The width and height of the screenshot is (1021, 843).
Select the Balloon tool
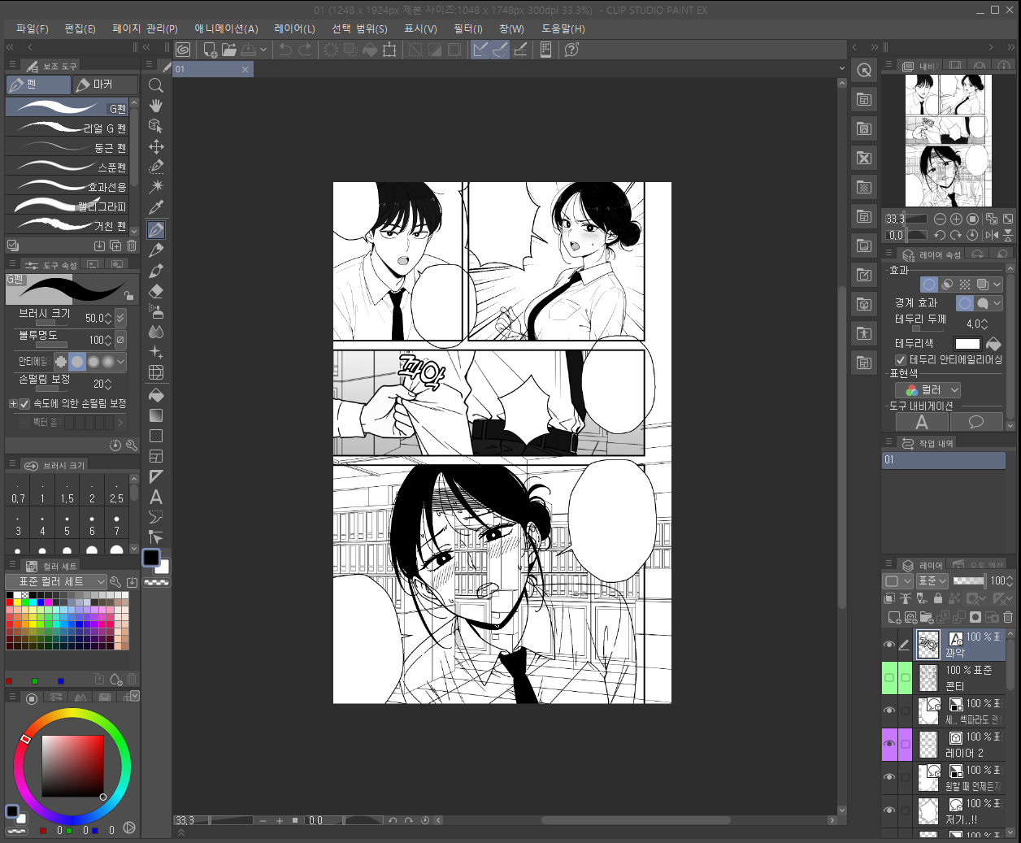pyautogui.click(x=156, y=517)
